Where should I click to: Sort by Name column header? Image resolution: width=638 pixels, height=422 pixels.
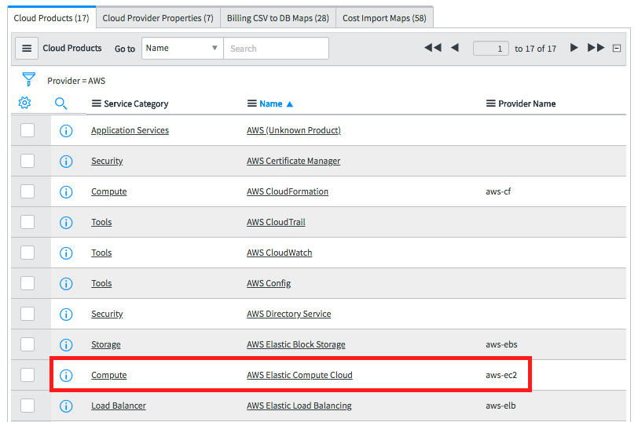point(270,104)
